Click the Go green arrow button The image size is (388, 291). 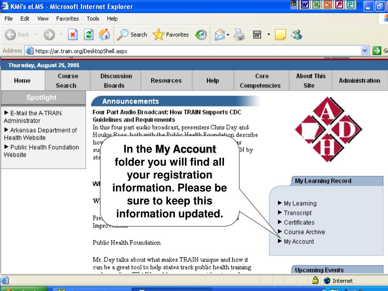pyautogui.click(x=377, y=51)
